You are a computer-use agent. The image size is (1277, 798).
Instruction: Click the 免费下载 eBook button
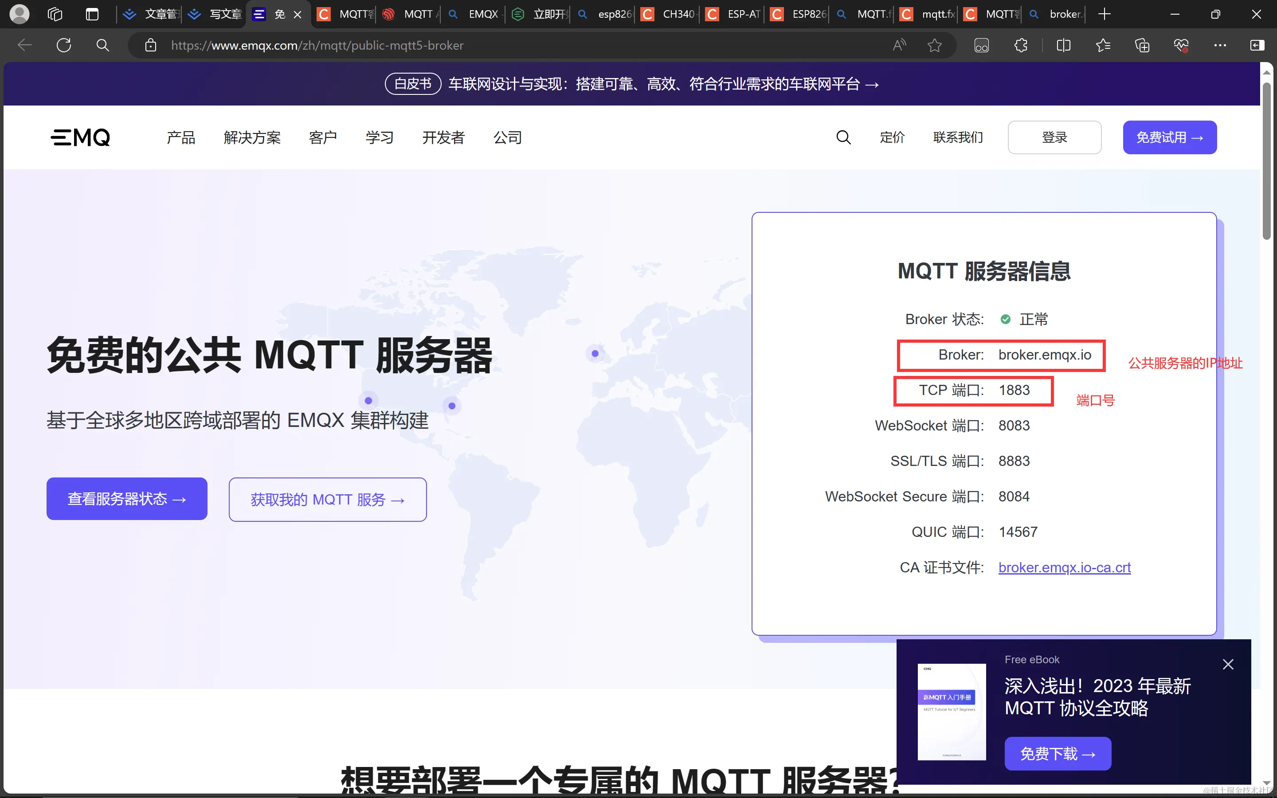(x=1058, y=753)
